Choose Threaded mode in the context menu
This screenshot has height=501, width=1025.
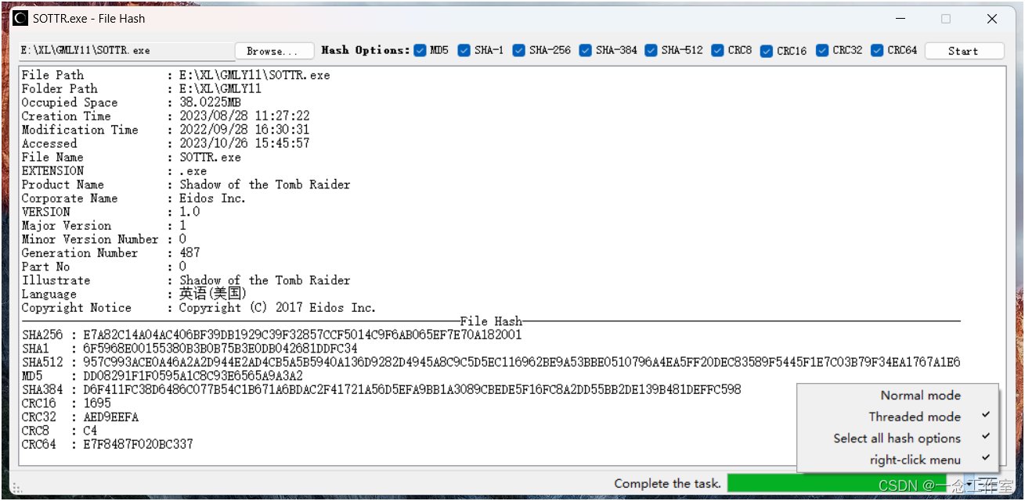pyautogui.click(x=897, y=417)
